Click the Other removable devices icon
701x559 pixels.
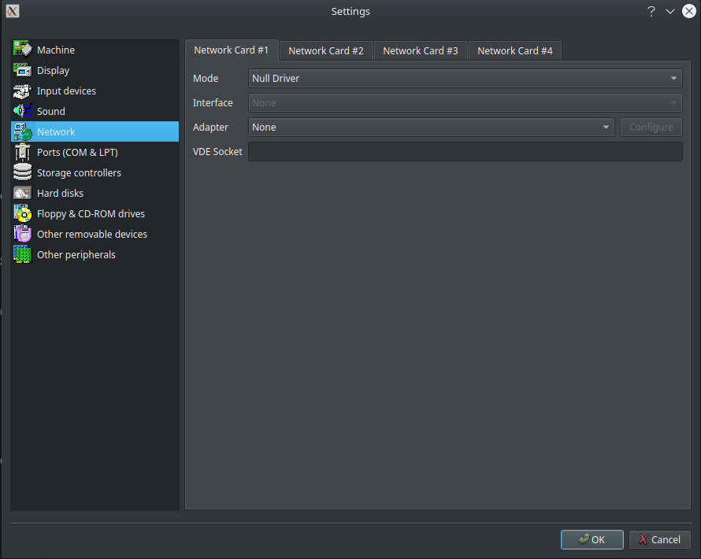point(22,234)
